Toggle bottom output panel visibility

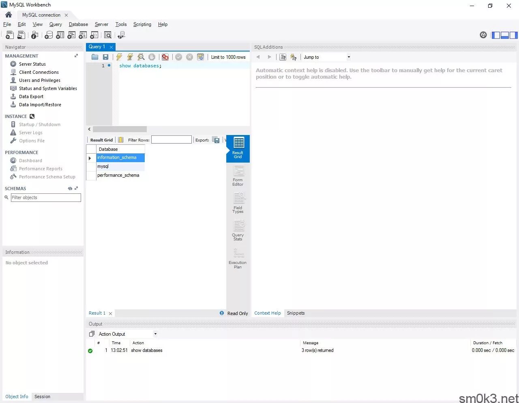point(505,35)
